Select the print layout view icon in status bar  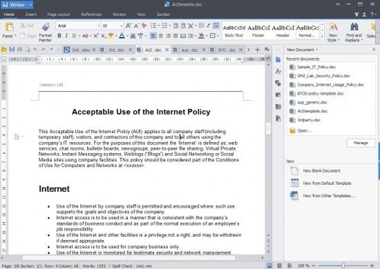pos(269,266)
